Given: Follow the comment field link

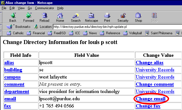Looking at the screenshot, I should [14, 84].
